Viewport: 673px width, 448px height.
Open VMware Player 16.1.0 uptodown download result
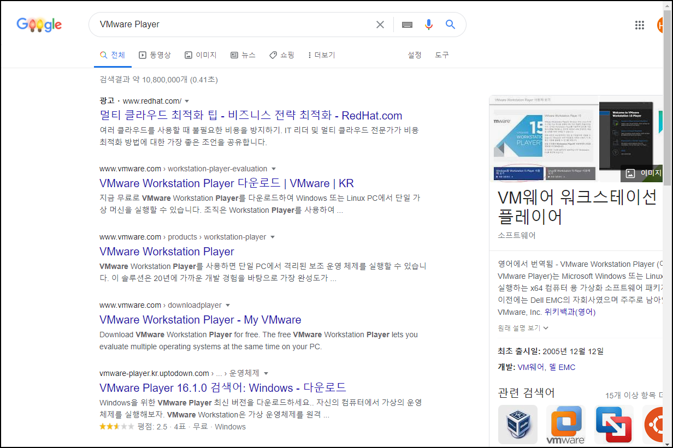tap(223, 388)
